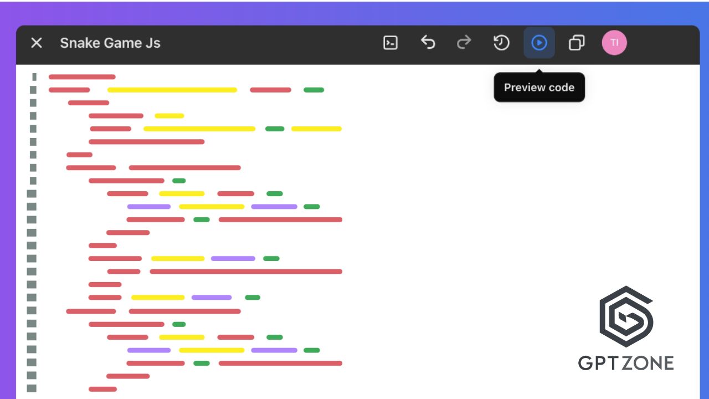Open the console terminal icon
The image size is (709, 399).
[391, 43]
